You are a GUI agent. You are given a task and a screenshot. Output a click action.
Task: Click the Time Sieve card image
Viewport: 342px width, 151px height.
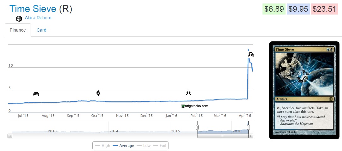coord(304,90)
